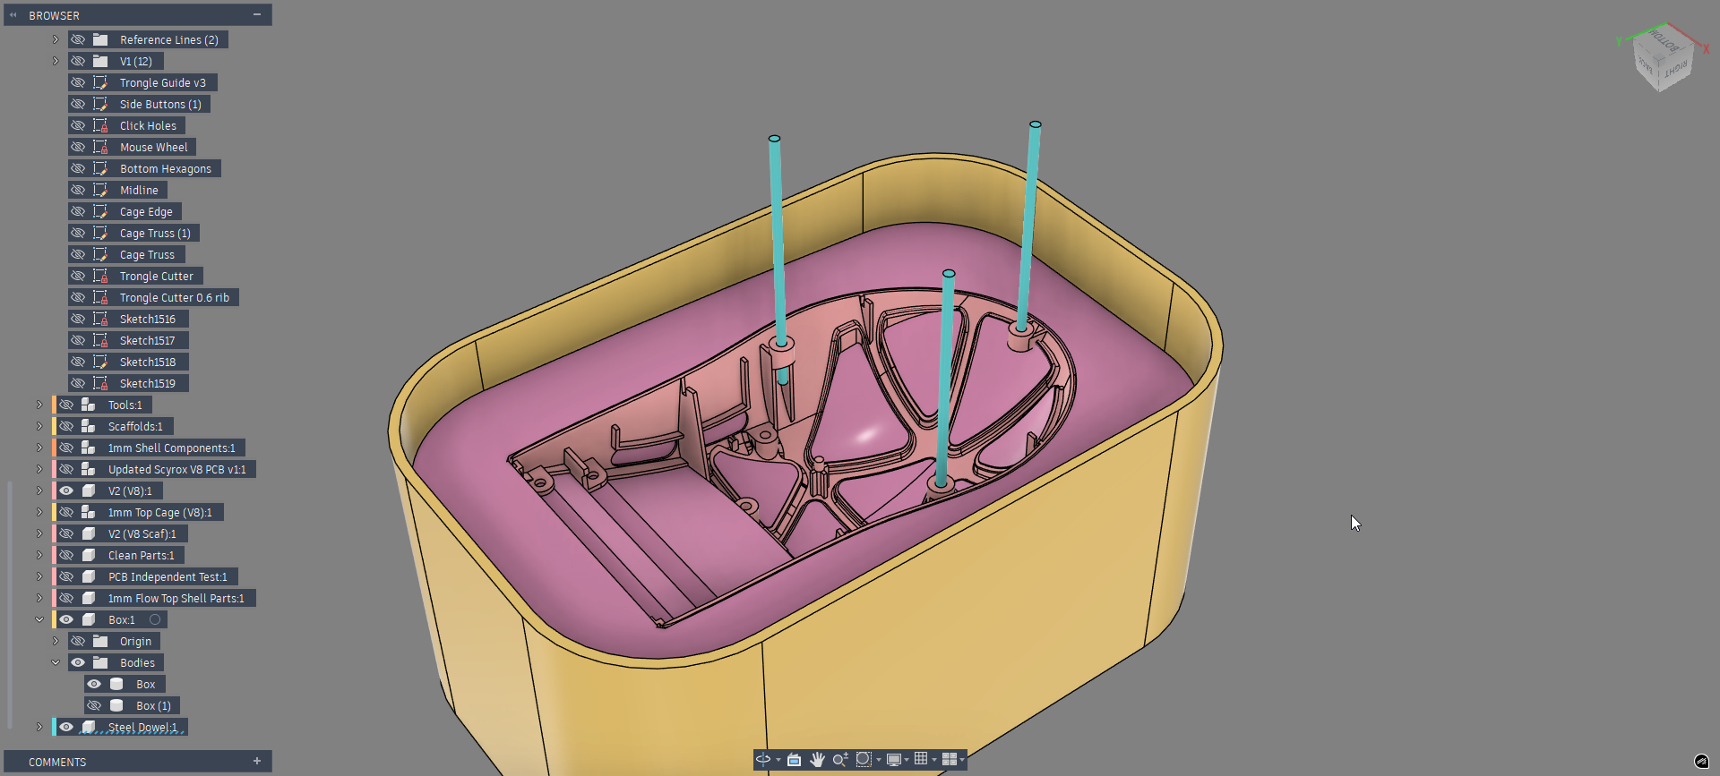Image resolution: width=1720 pixels, height=776 pixels.
Task: Choose the Zoom magnifier tool
Action: tap(840, 759)
